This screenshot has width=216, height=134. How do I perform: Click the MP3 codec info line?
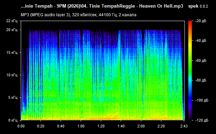[79, 15]
